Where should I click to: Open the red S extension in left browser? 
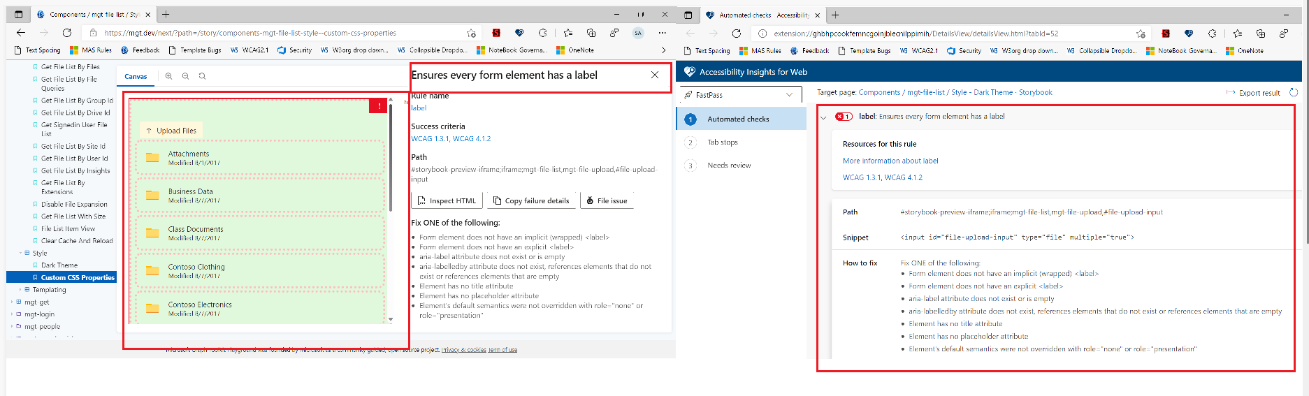click(x=496, y=33)
